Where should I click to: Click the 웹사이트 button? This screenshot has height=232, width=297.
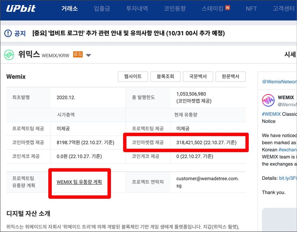(133, 77)
